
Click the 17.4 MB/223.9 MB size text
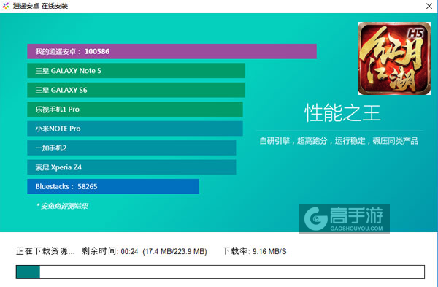[174, 251]
